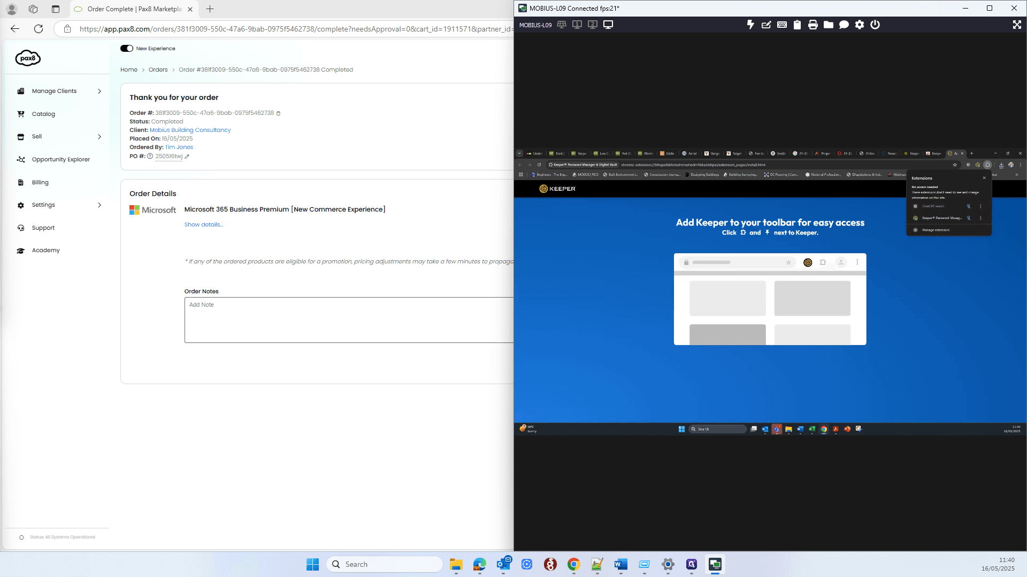Click the power icon in remote toolbar
The height and width of the screenshot is (577, 1027).
tap(875, 25)
